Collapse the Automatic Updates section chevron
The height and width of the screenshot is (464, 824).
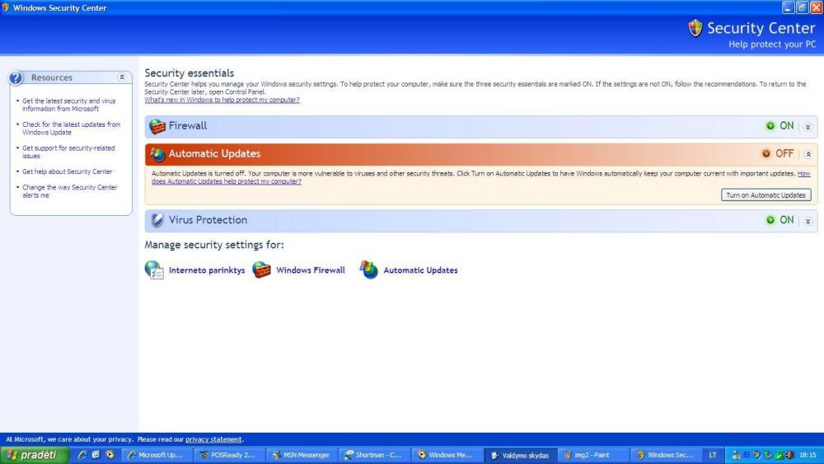click(x=808, y=154)
